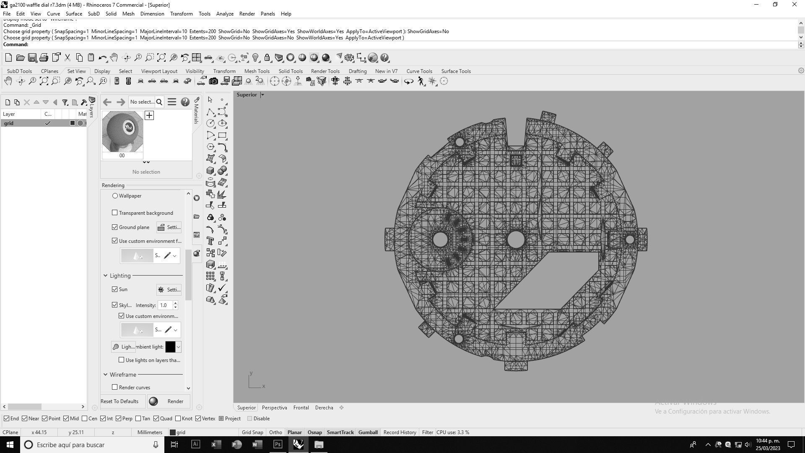Enable the Cen osnap checkbox
The width and height of the screenshot is (805, 453).
coord(85,419)
